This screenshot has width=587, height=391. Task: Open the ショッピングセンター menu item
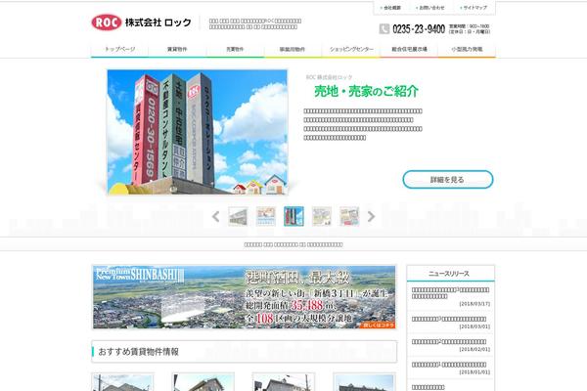[351, 49]
